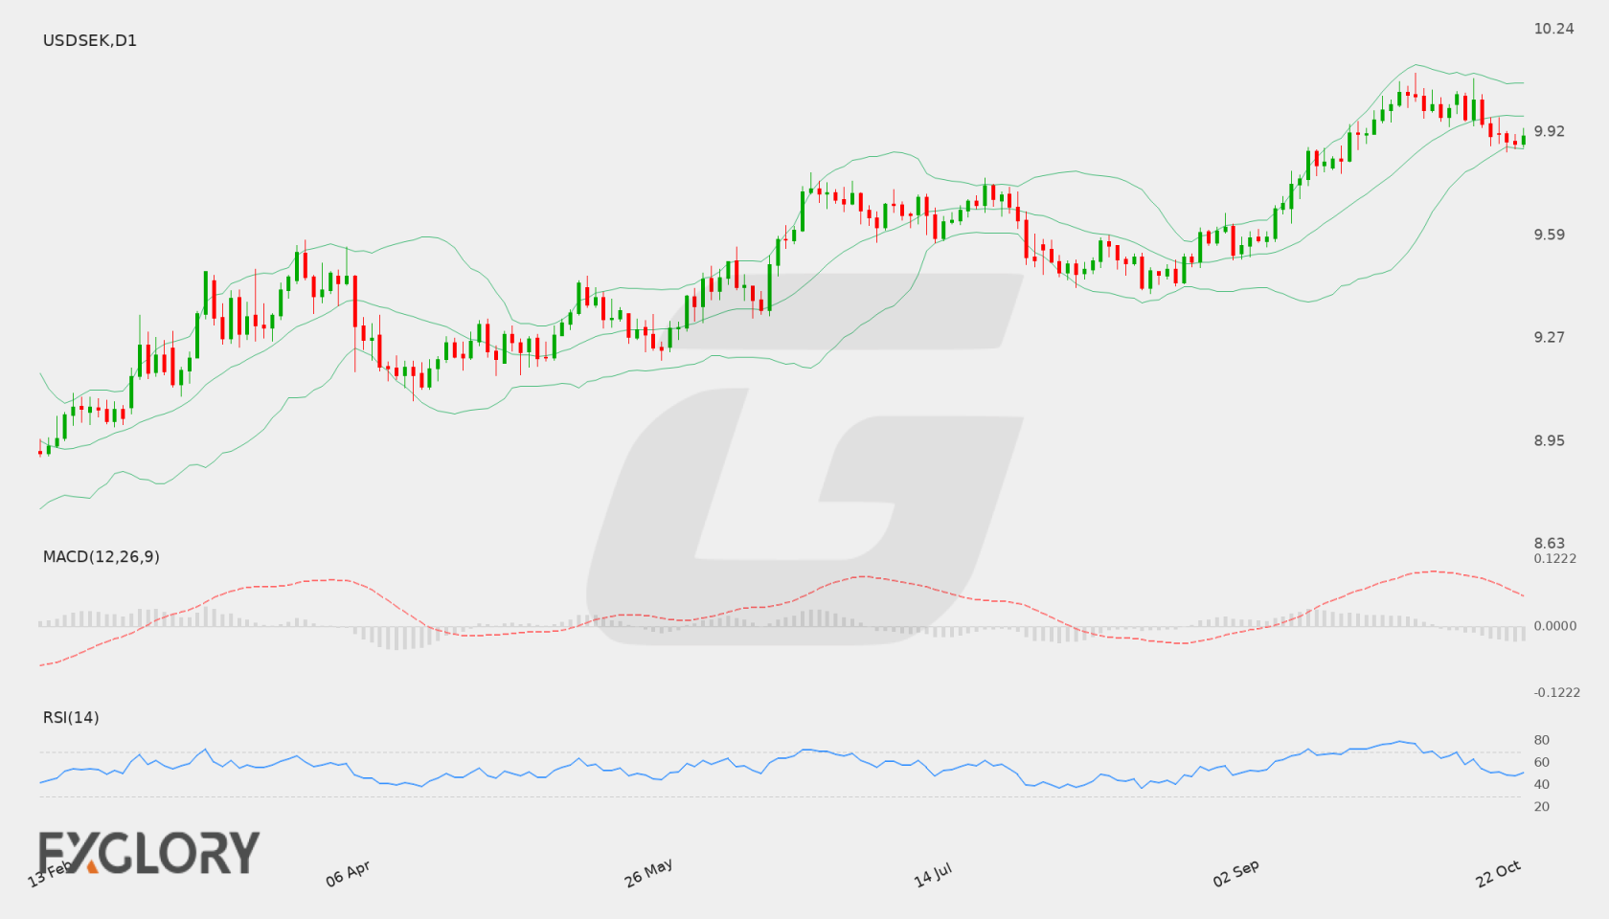The width and height of the screenshot is (1609, 919).
Task: Click the USDSEK,D1 chart title
Action: [90, 40]
